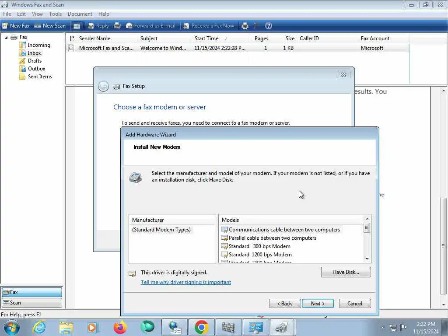Sort by the Subject column
This screenshot has width=448, height=336.
[x=164, y=38]
